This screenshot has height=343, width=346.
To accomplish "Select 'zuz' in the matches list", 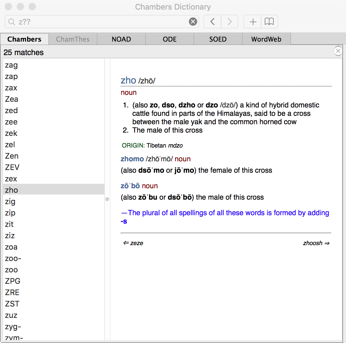I will coord(53,315).
